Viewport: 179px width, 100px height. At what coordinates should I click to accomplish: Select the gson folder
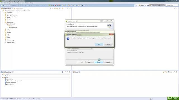click(x=8, y=21)
